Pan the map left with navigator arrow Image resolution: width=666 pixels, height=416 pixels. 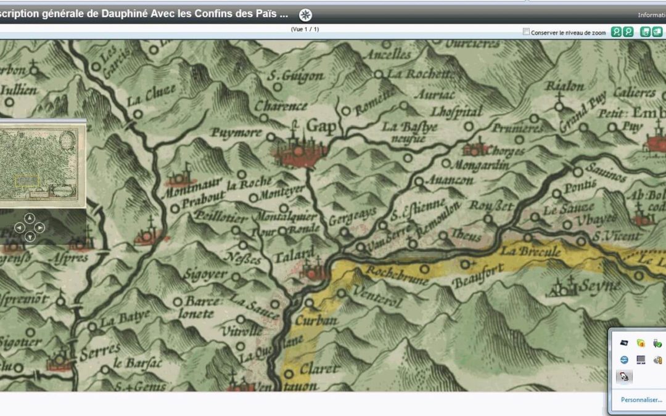point(19,228)
